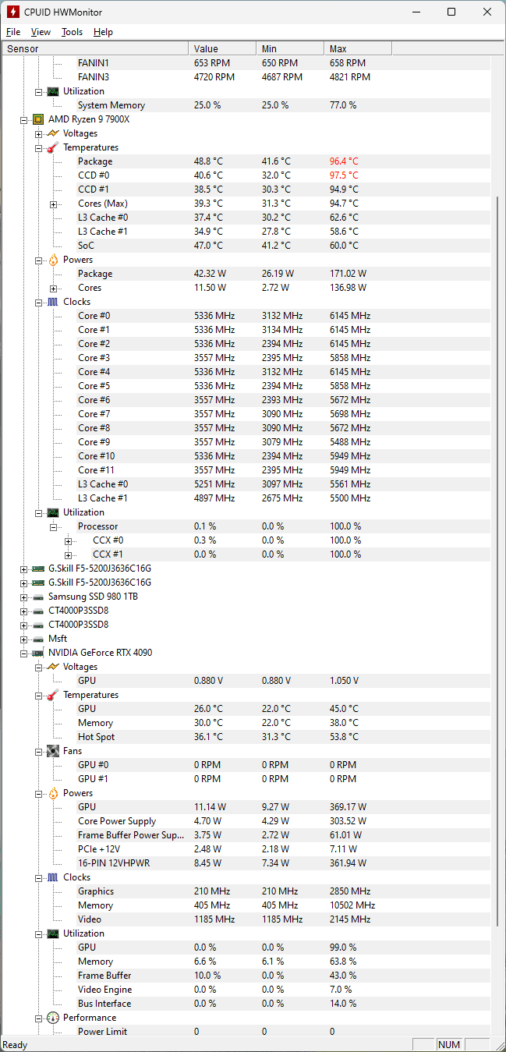
Task: Select the Frame Buffer utilization row
Action: coord(246,976)
